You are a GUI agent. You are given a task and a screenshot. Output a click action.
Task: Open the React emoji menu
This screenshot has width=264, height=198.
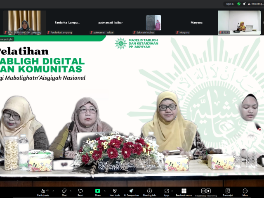pos(80,193)
